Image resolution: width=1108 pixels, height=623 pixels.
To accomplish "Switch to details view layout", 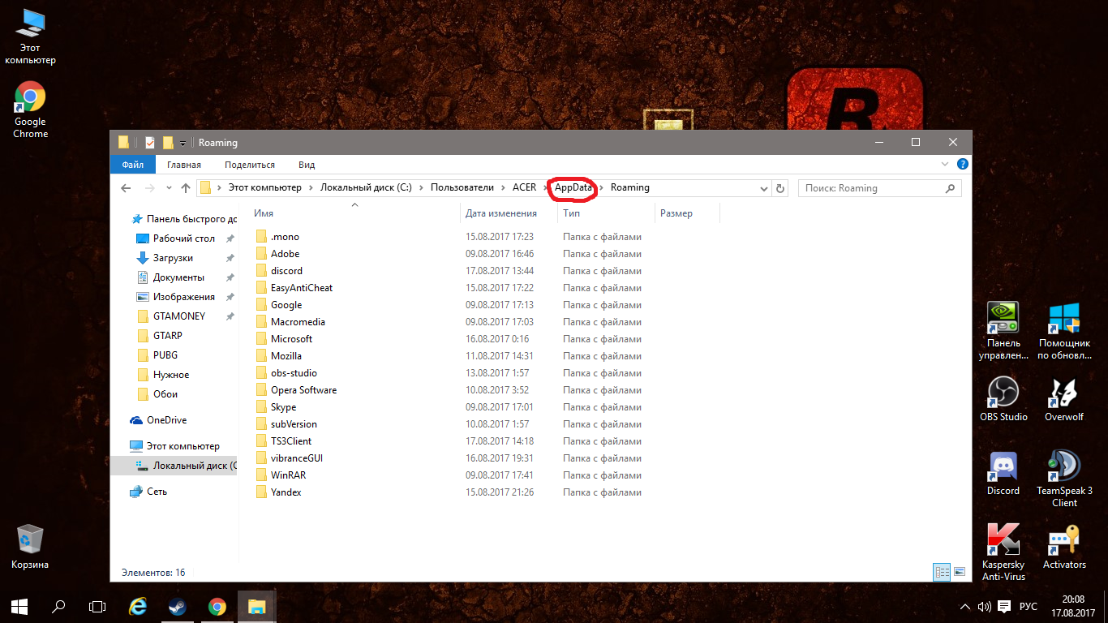I will tap(942, 572).
